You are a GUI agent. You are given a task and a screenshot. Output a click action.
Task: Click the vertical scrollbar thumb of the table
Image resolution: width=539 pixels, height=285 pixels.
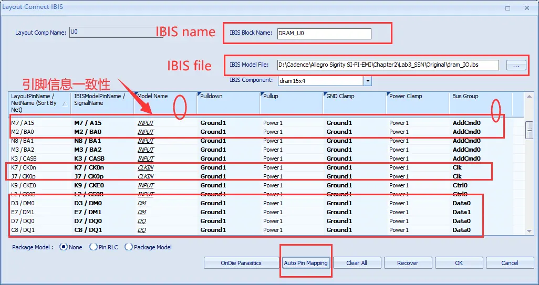pyautogui.click(x=530, y=130)
